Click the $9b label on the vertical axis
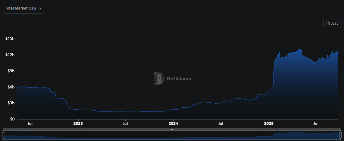The width and height of the screenshot is (344, 141). (x=11, y=71)
